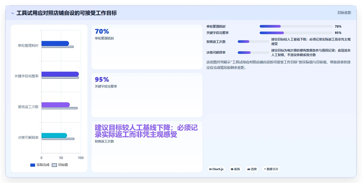Click the 复核返工次数 label in the progress list
The height and width of the screenshot is (183, 362).
tap(216, 42)
